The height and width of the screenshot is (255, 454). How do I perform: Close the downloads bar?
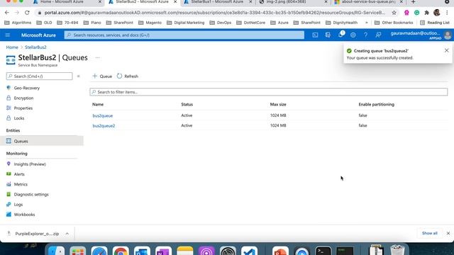coord(448,233)
